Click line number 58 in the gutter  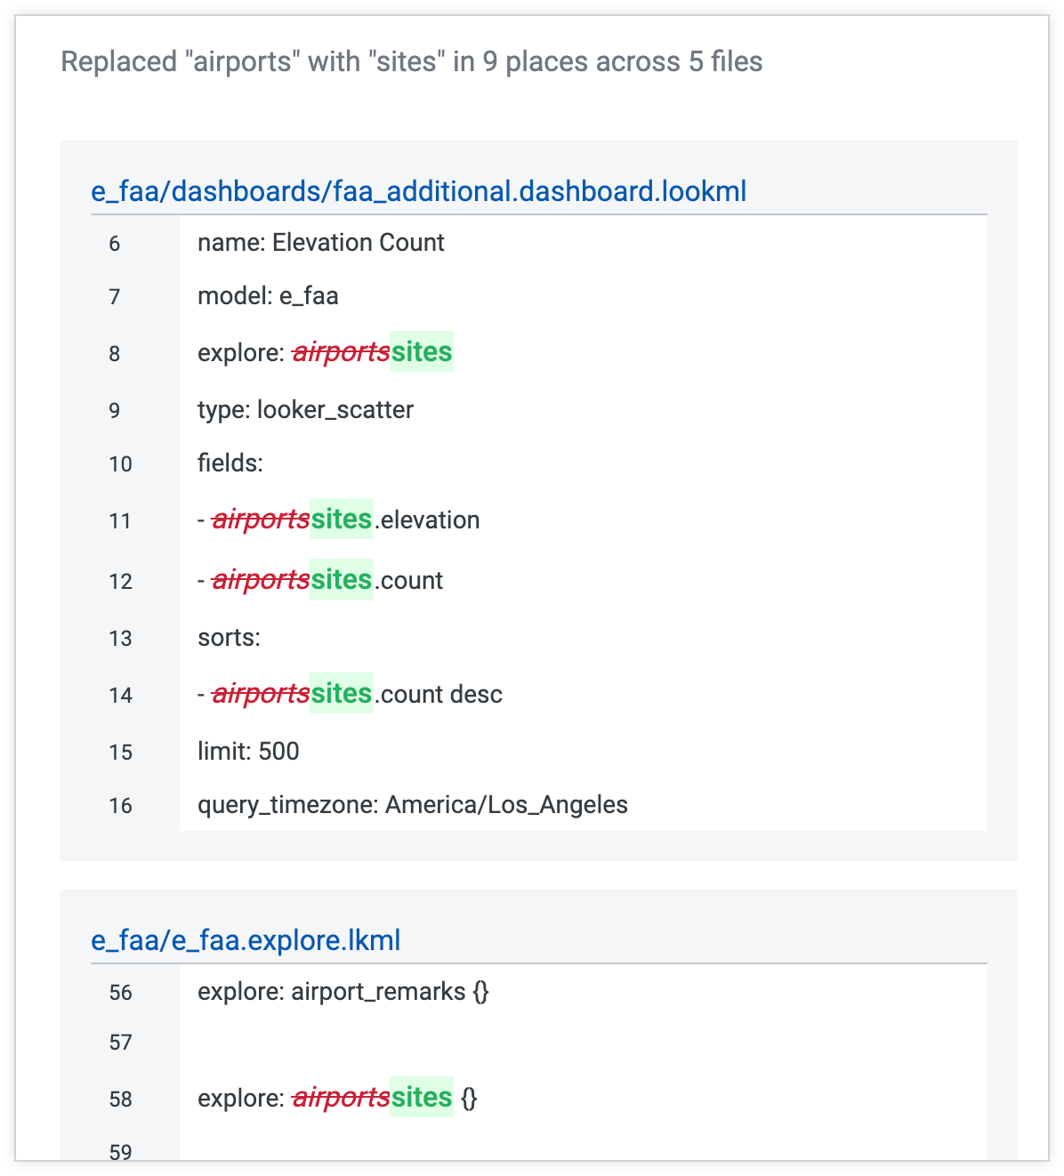(120, 1099)
